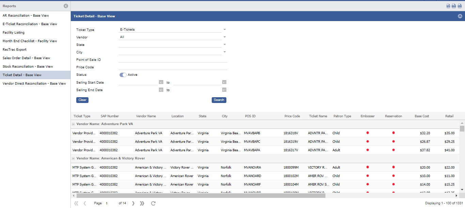Open the State dropdown
The height and width of the screenshot is (208, 465).
pos(225,45)
